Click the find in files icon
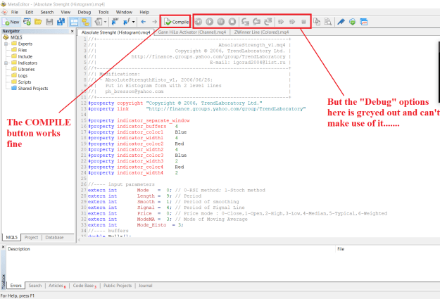The image size is (440, 299). click(328, 22)
